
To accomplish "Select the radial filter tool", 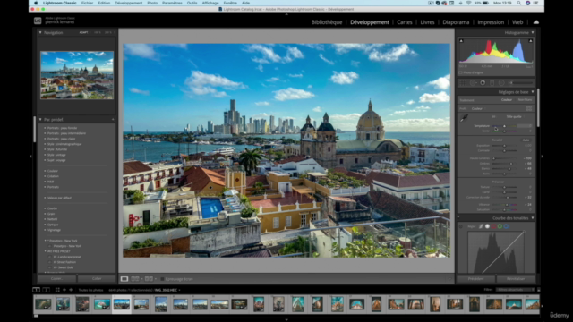I will point(501,83).
